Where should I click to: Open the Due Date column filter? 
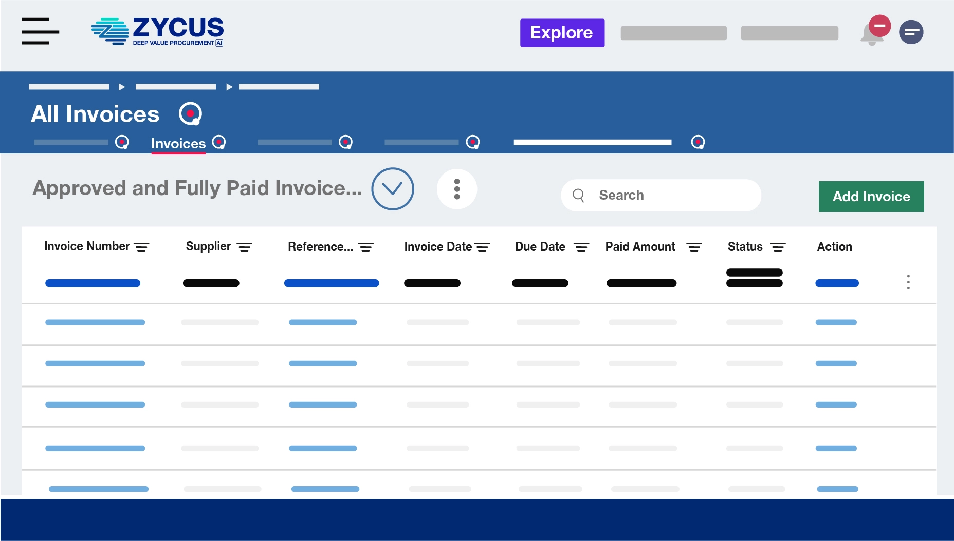(581, 247)
